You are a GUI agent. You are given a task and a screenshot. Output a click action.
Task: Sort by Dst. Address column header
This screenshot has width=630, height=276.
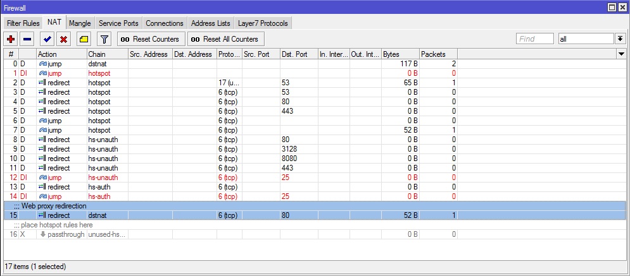point(194,54)
